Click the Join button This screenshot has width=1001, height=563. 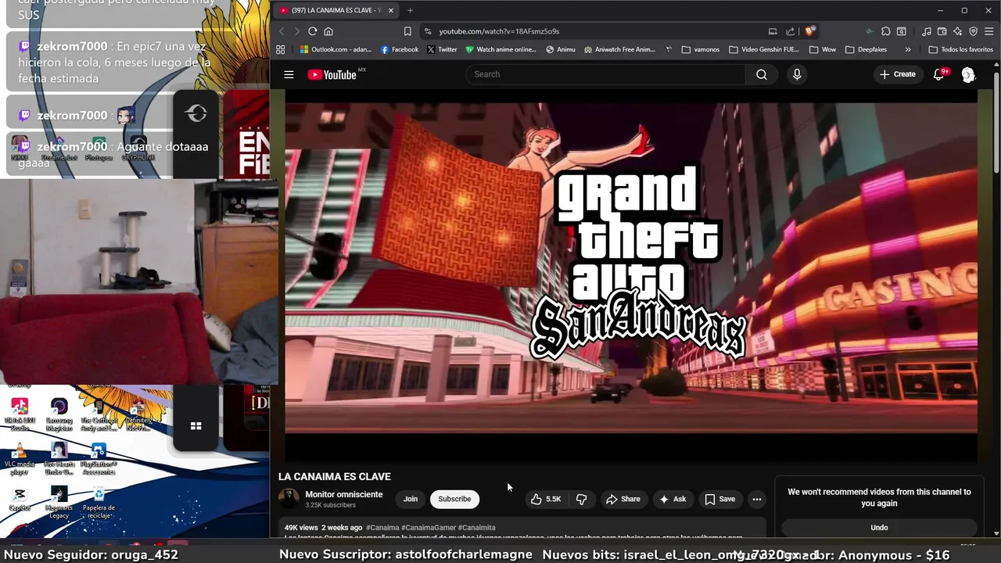(411, 499)
